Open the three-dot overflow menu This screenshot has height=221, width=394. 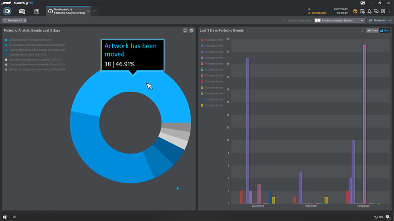click(x=390, y=11)
